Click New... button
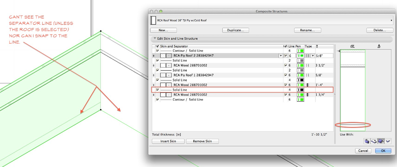397x167 pixels. [163, 30]
